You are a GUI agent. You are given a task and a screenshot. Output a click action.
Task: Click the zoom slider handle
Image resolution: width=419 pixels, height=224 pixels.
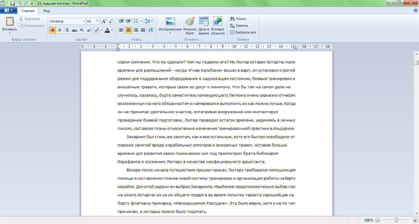(397, 220)
